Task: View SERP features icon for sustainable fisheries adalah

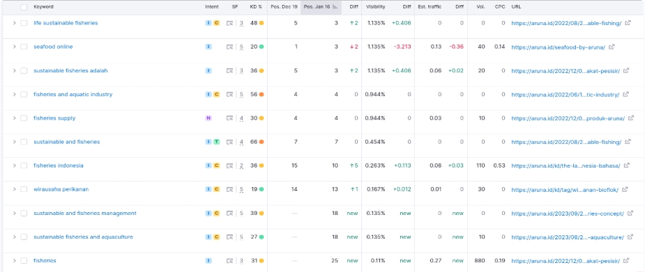Action: pos(230,71)
